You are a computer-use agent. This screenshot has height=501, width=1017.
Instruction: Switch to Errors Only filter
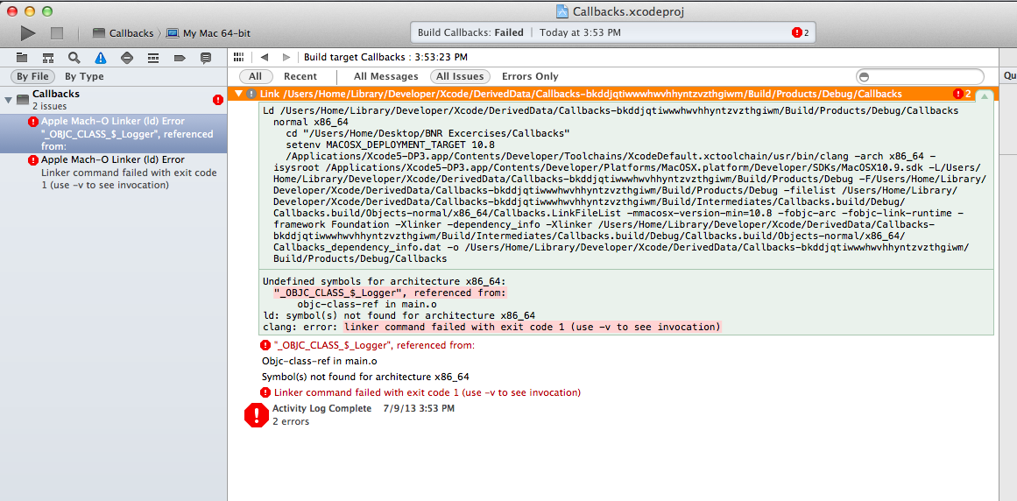530,77
